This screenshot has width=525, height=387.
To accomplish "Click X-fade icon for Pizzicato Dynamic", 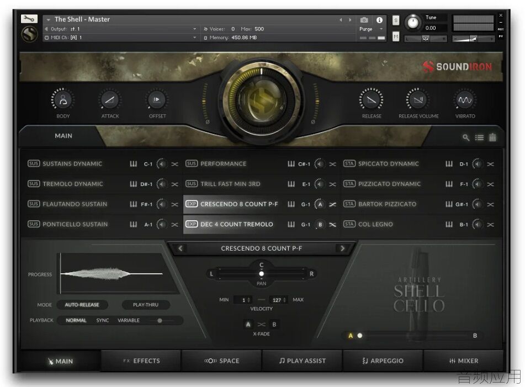I will pyautogui.click(x=491, y=184).
